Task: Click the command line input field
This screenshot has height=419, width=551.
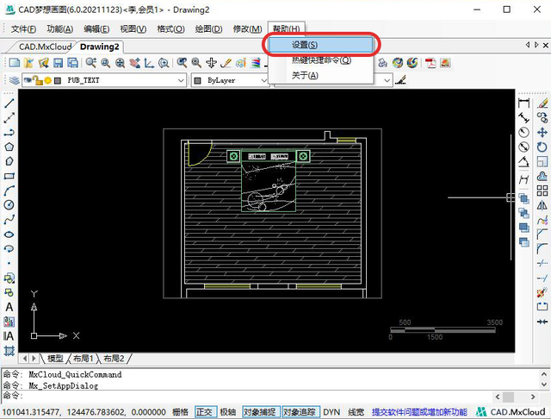Action: pyautogui.click(x=246, y=397)
